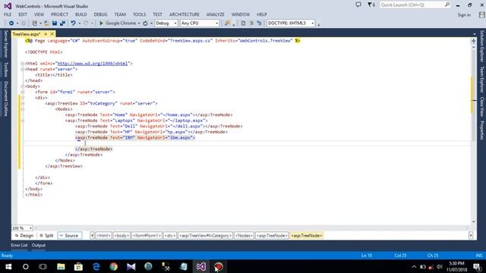Open the EDIT menu
Viewport: 486px width, 273px height.
23,14
